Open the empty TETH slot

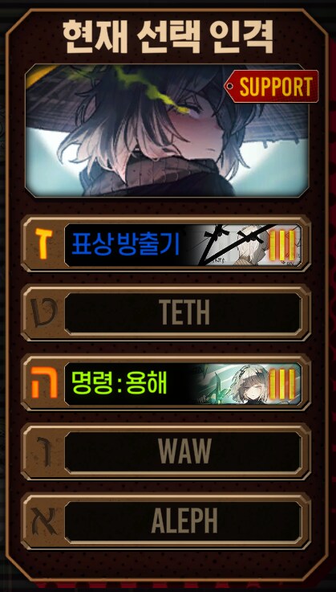pos(166,313)
